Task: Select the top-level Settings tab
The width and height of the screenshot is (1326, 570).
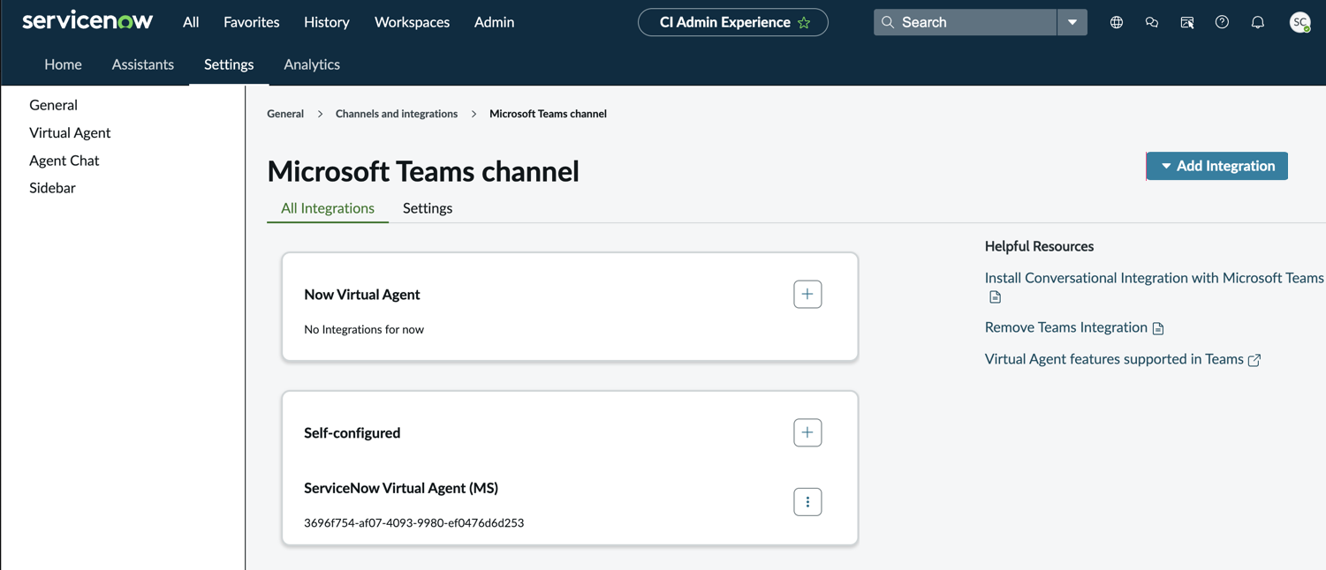Action: point(229,64)
